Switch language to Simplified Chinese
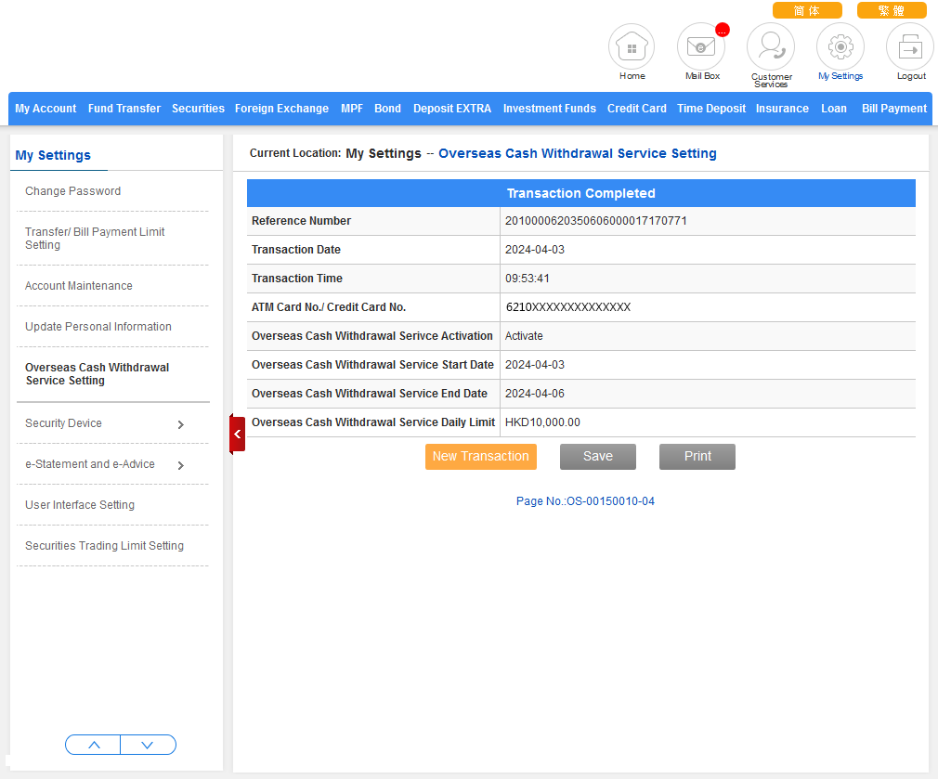The width and height of the screenshot is (938, 779). pos(807,11)
